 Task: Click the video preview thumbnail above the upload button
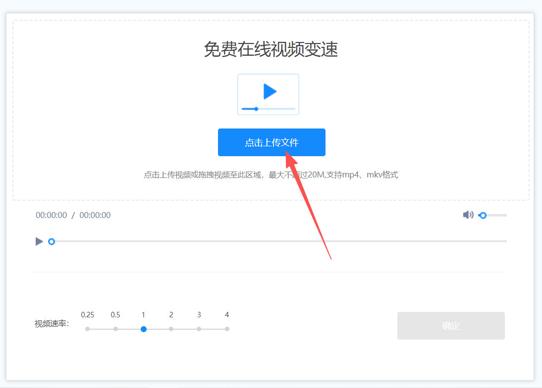click(x=268, y=94)
